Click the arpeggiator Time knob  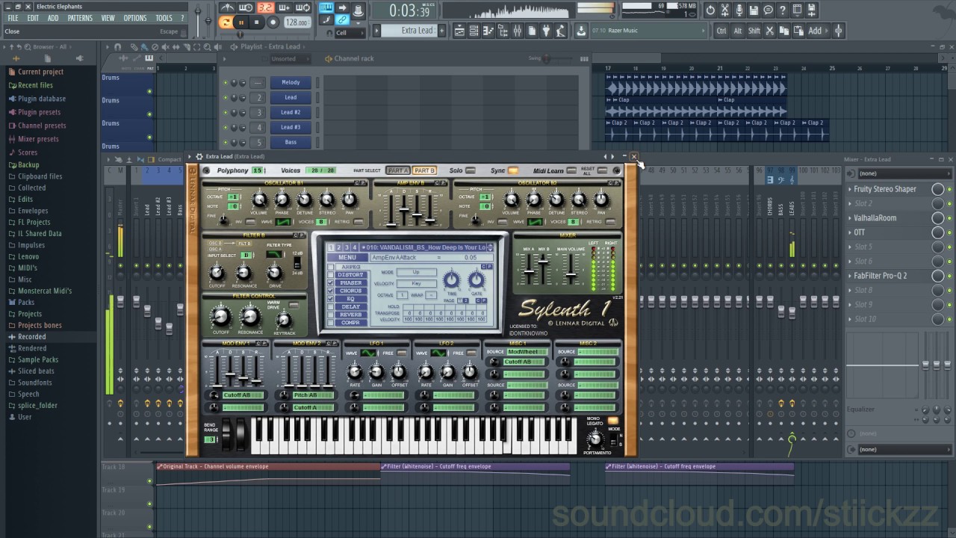tap(451, 279)
